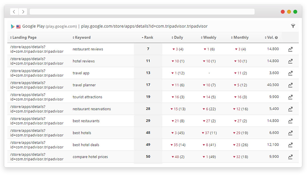Show trend chart for travel planner keyword
The width and height of the screenshot is (307, 175).
(290, 85)
